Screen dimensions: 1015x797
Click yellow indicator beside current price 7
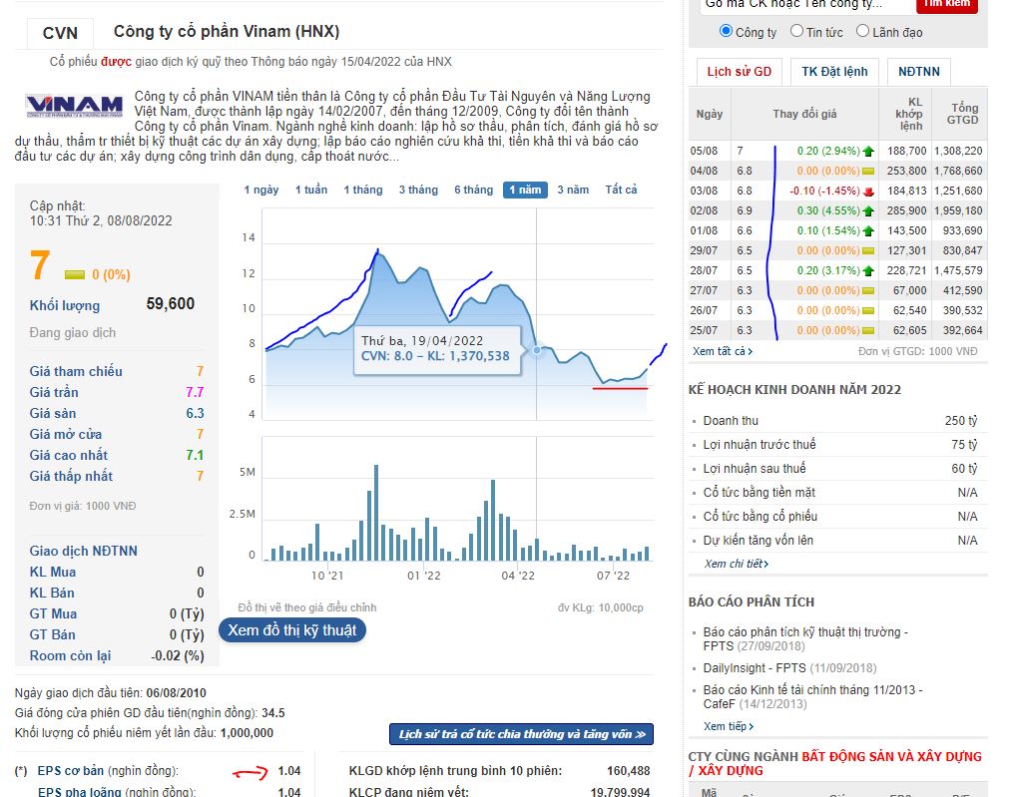75,275
